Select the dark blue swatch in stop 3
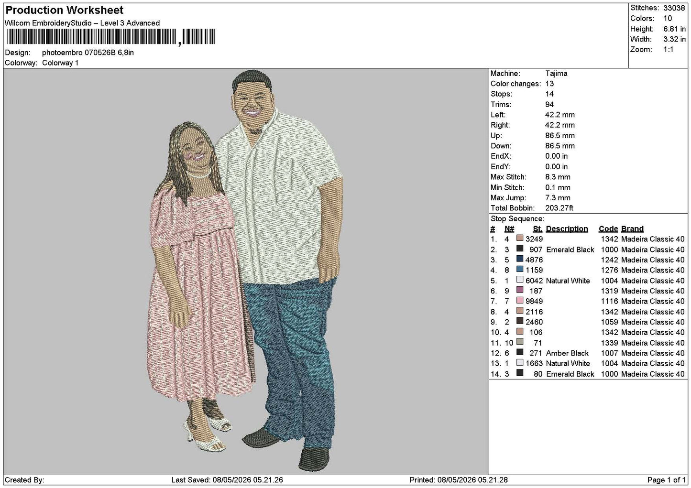Screen dimensions: 691x488 (x=520, y=259)
